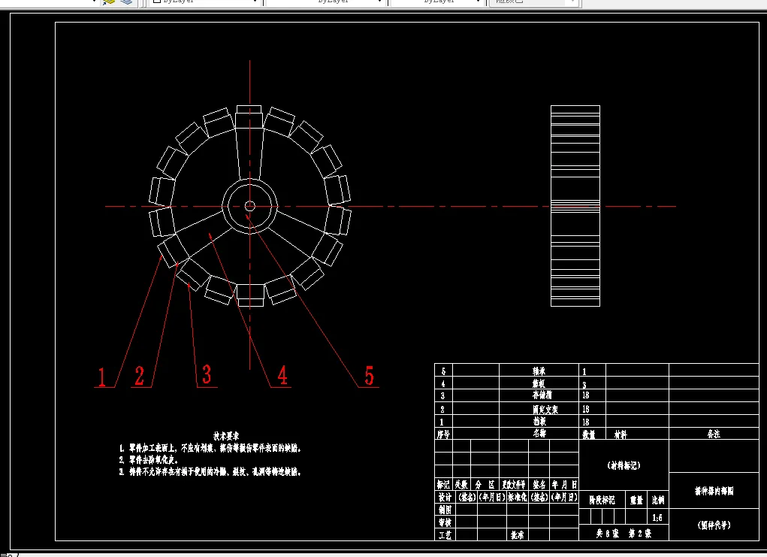Click the (图样代号) cell
The width and height of the screenshot is (767, 557).
coord(714,525)
